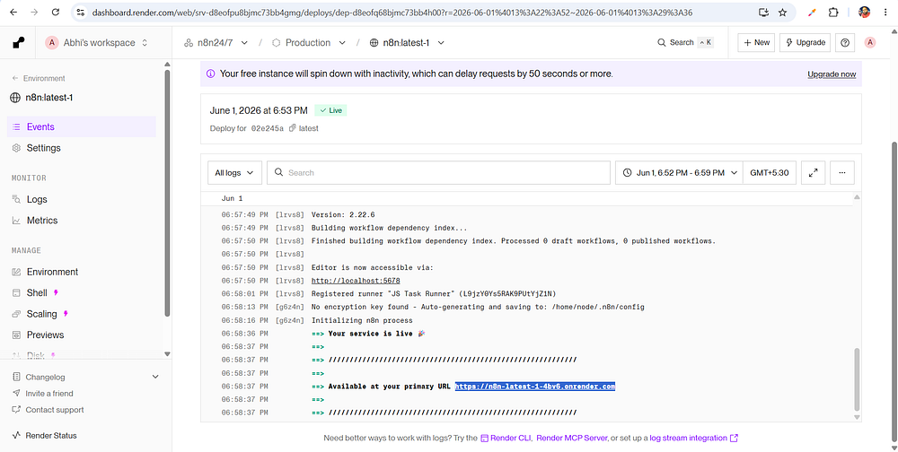Click the New button
Viewport: 898px width, 452px height.
pyautogui.click(x=756, y=42)
